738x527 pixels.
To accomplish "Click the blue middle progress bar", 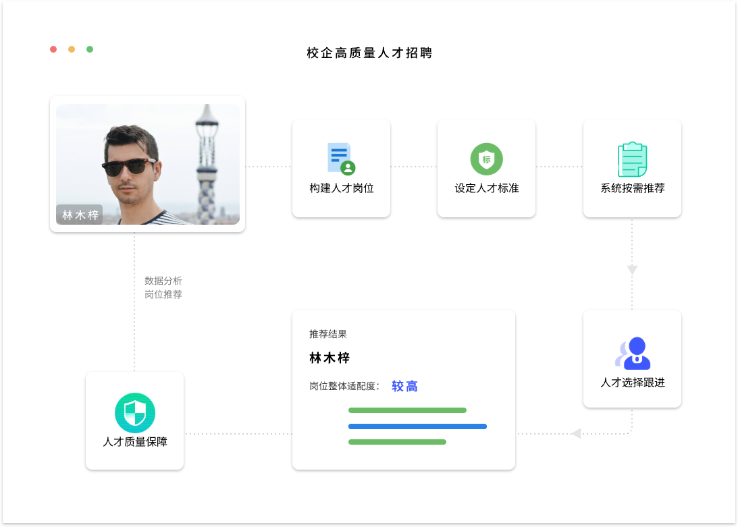I will tap(417, 426).
